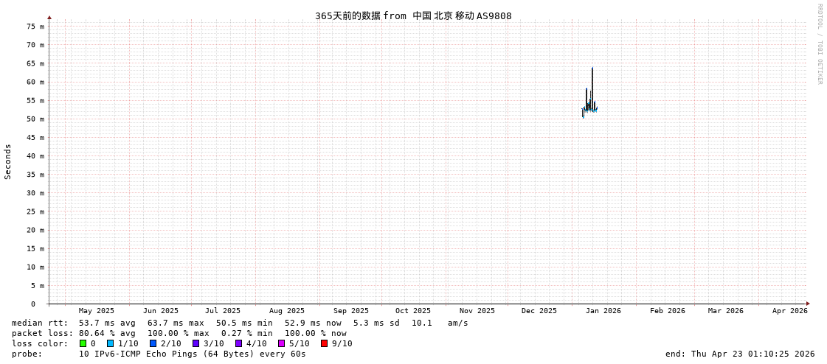827x364 pixels.
Task: Click the packet loss statistics line
Action: point(179,333)
